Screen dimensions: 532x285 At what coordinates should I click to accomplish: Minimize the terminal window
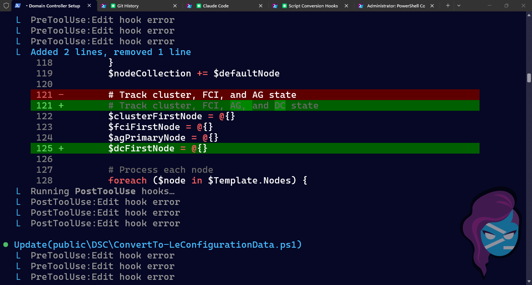point(490,6)
